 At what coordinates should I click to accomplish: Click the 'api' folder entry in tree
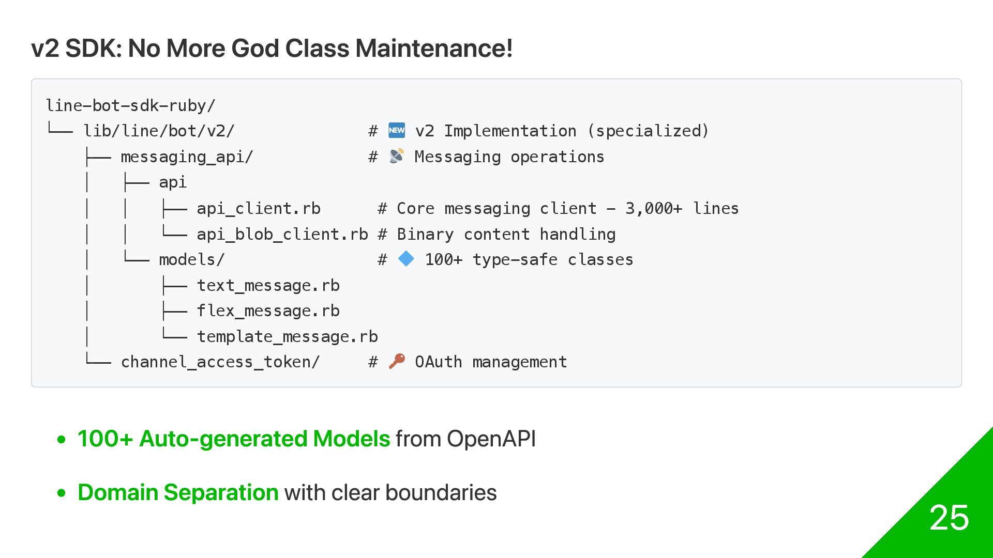tap(173, 182)
